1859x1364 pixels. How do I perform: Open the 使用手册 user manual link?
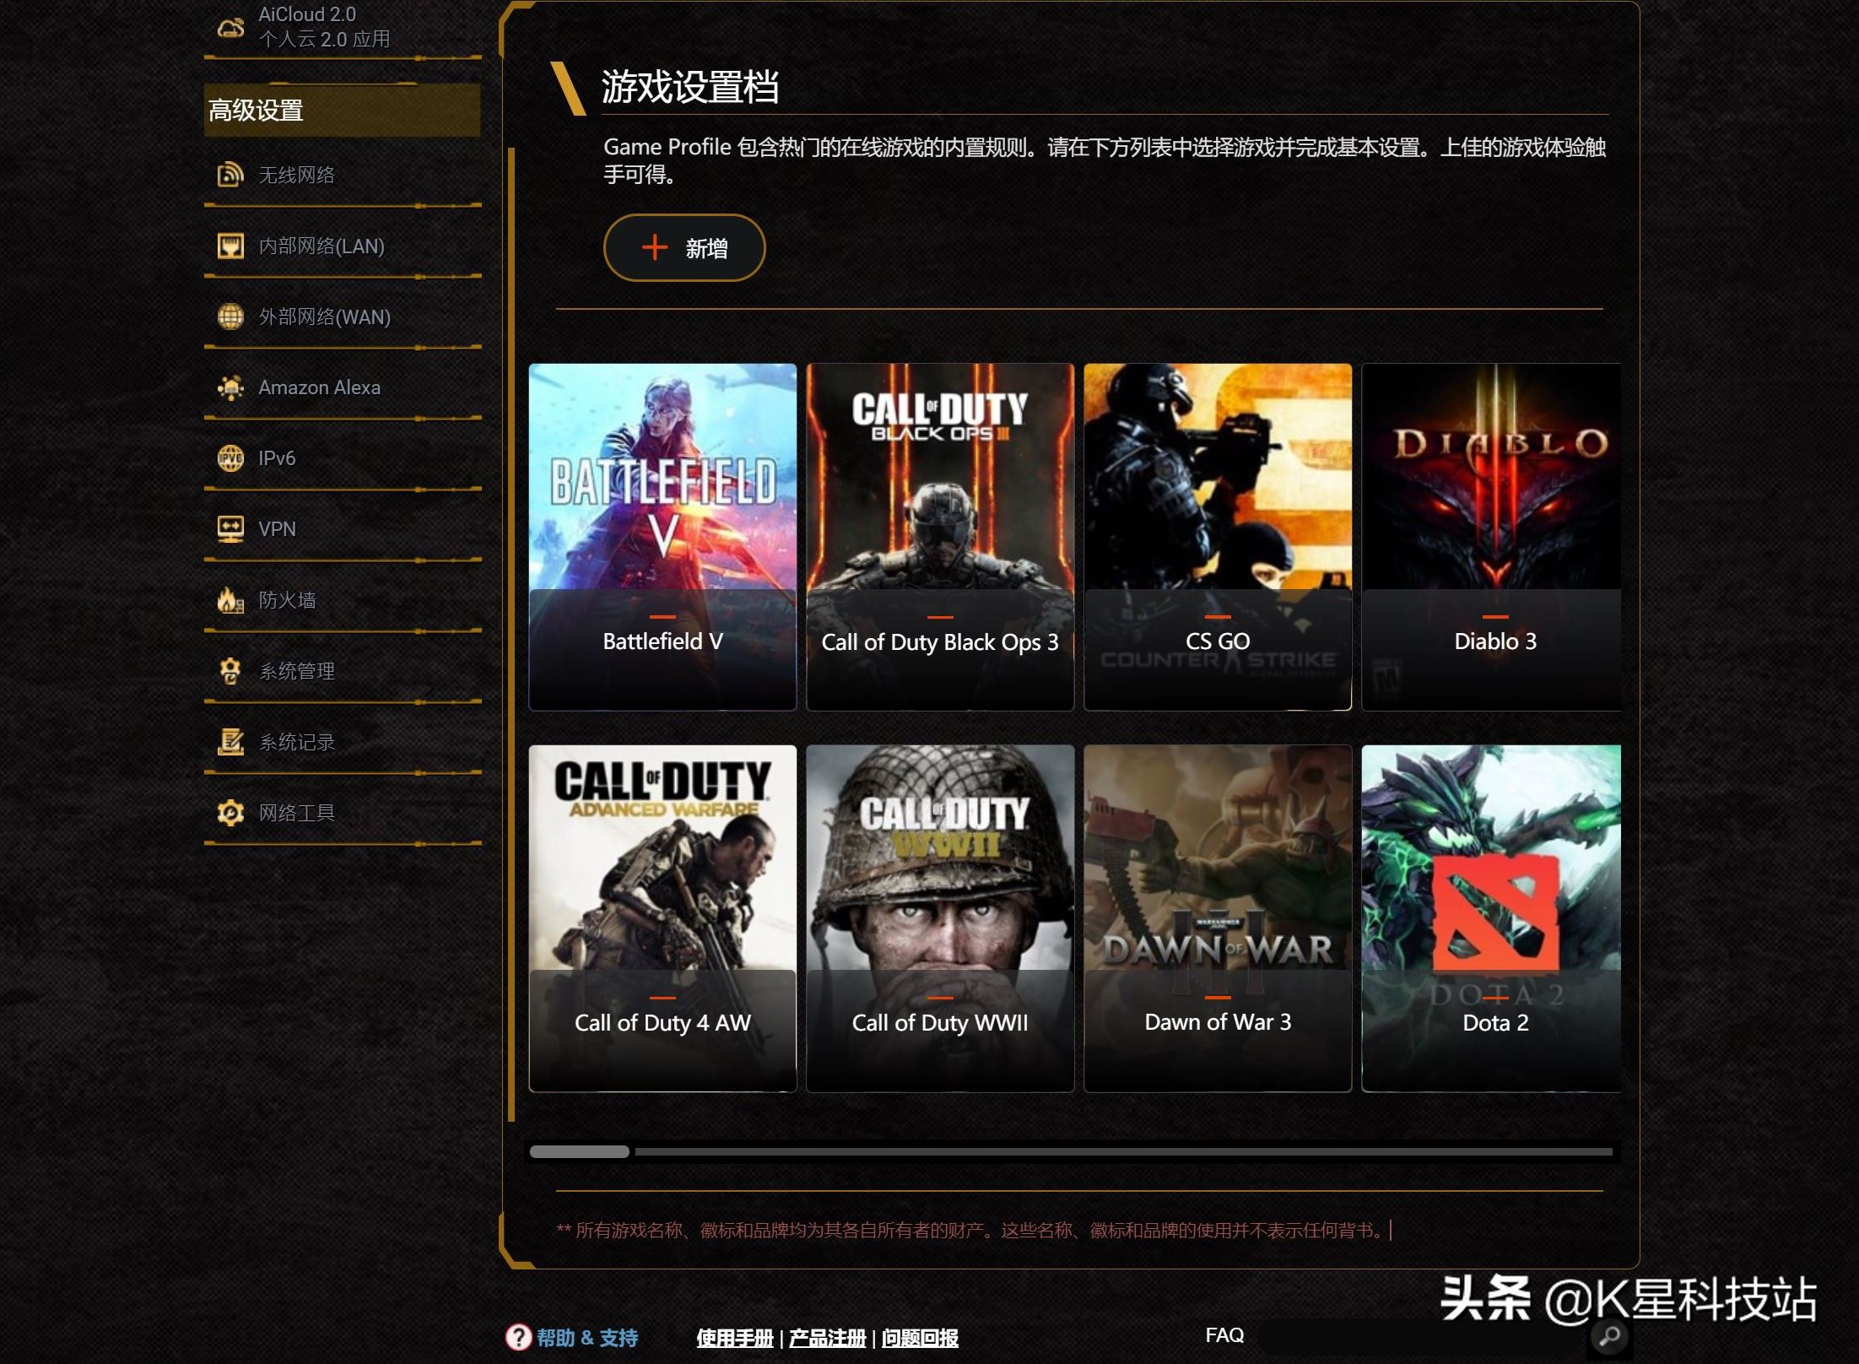[x=735, y=1338]
